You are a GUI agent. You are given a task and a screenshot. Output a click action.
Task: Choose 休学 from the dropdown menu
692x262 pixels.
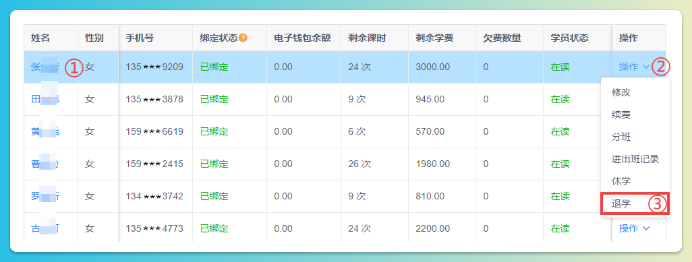coord(621,181)
